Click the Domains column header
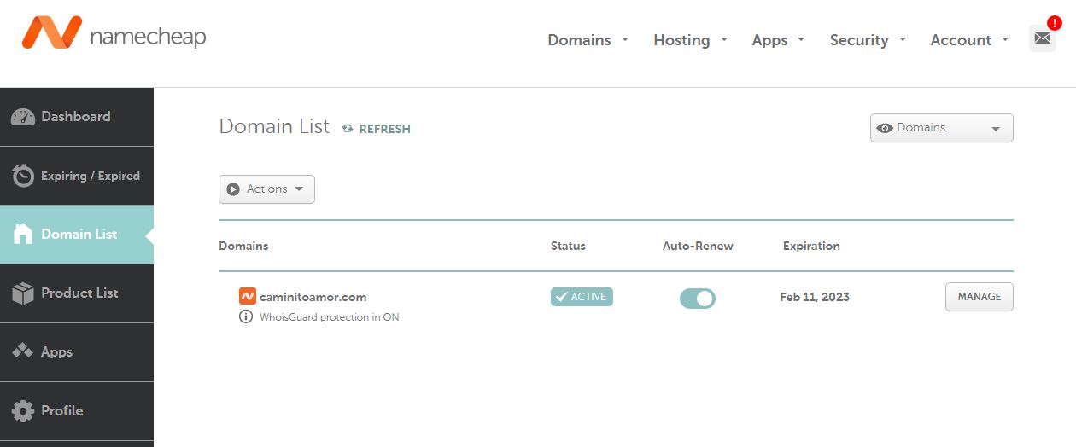 (x=243, y=246)
